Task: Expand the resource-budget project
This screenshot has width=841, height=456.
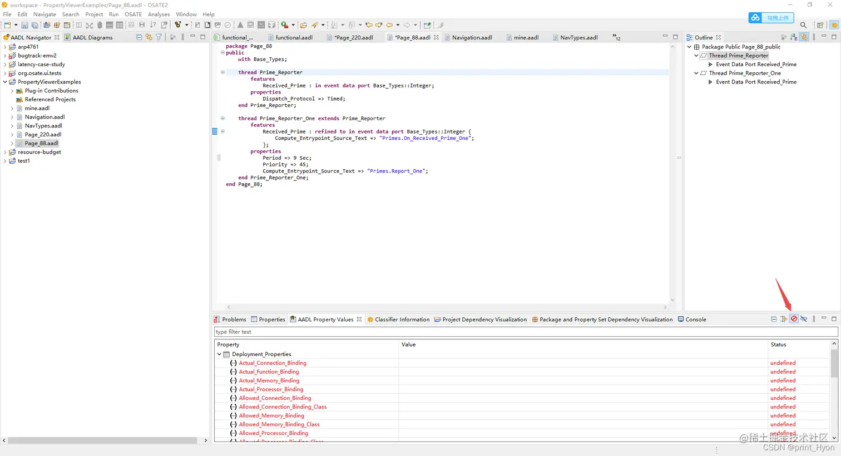Action: click(5, 152)
